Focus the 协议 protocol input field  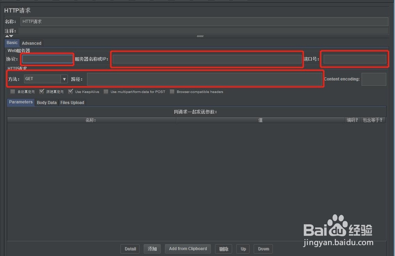[47, 59]
